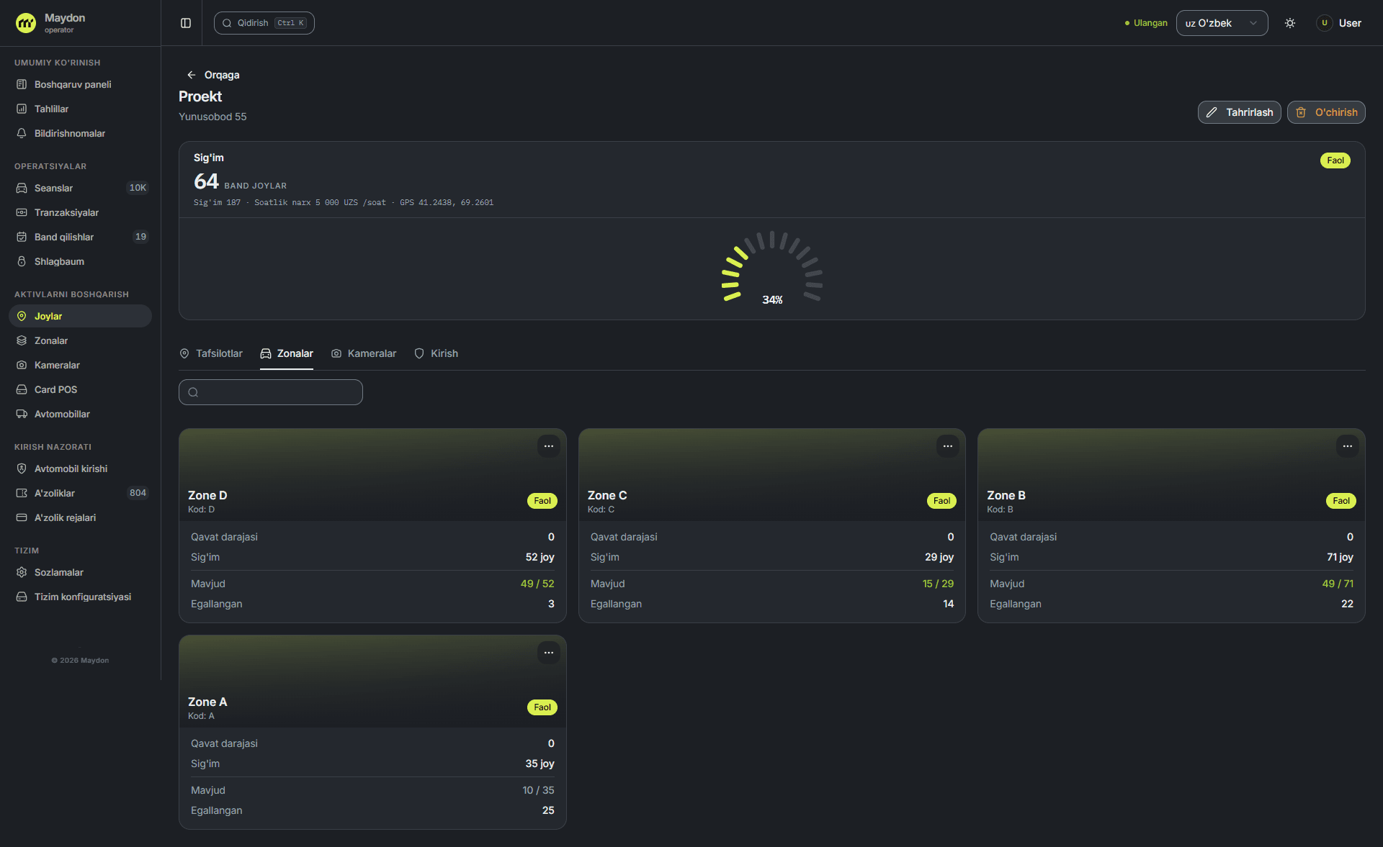Image resolution: width=1383 pixels, height=847 pixels.
Task: Switch to the Kameralar tab
Action: (x=364, y=353)
